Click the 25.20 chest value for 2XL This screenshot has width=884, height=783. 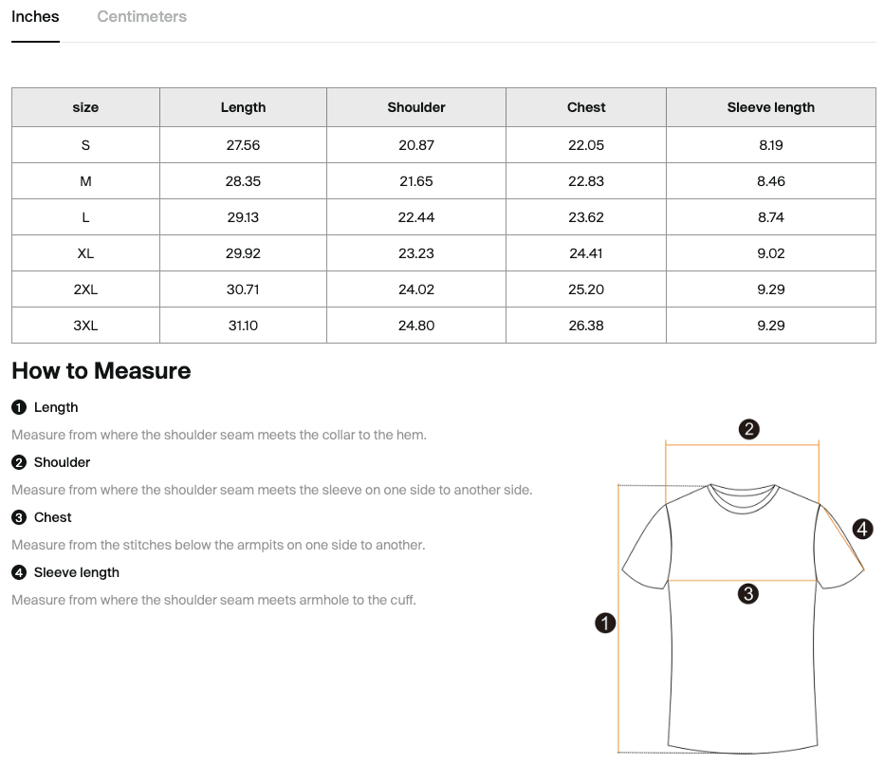click(586, 289)
